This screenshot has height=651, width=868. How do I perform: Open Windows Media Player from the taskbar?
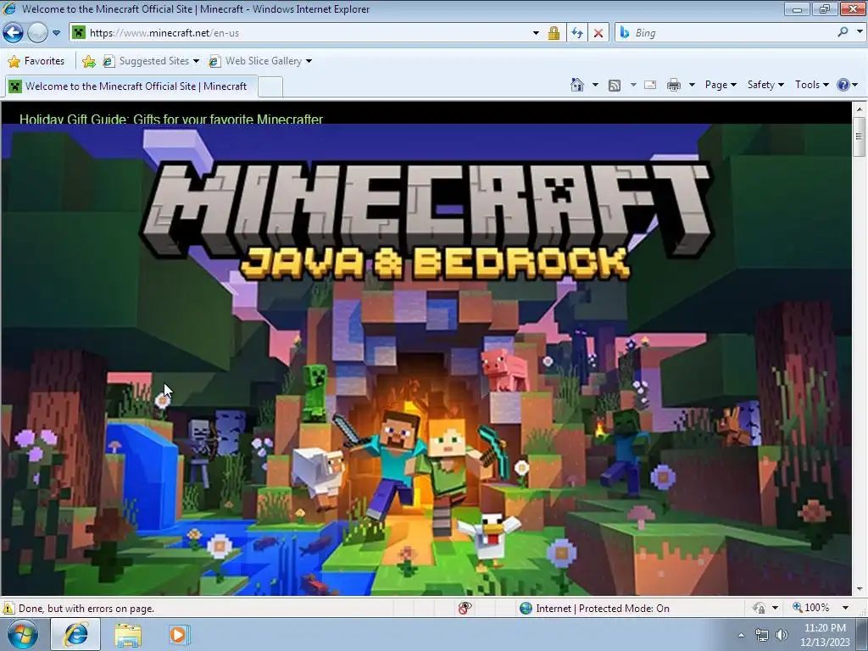[x=179, y=634]
